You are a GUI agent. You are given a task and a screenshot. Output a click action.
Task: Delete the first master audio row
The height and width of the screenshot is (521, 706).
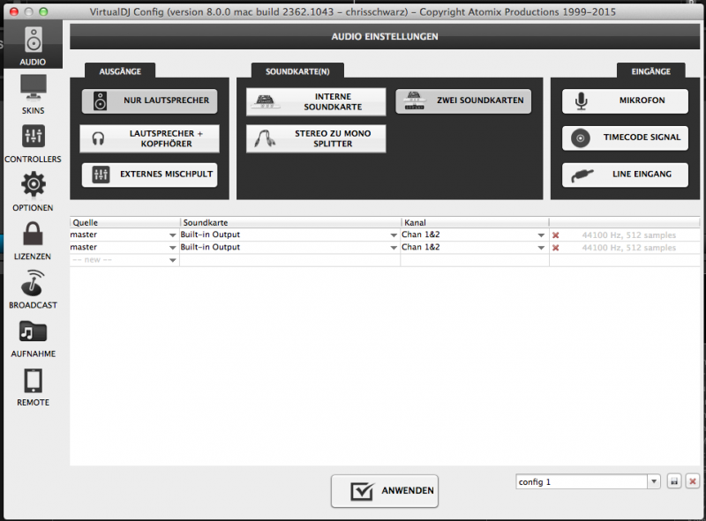coord(556,235)
